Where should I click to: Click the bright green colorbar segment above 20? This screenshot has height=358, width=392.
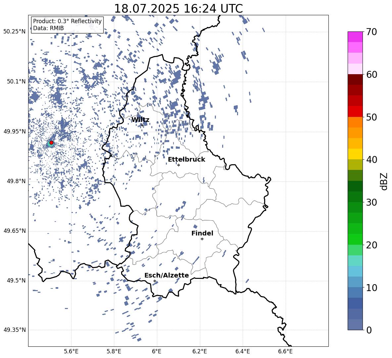coord(355,239)
